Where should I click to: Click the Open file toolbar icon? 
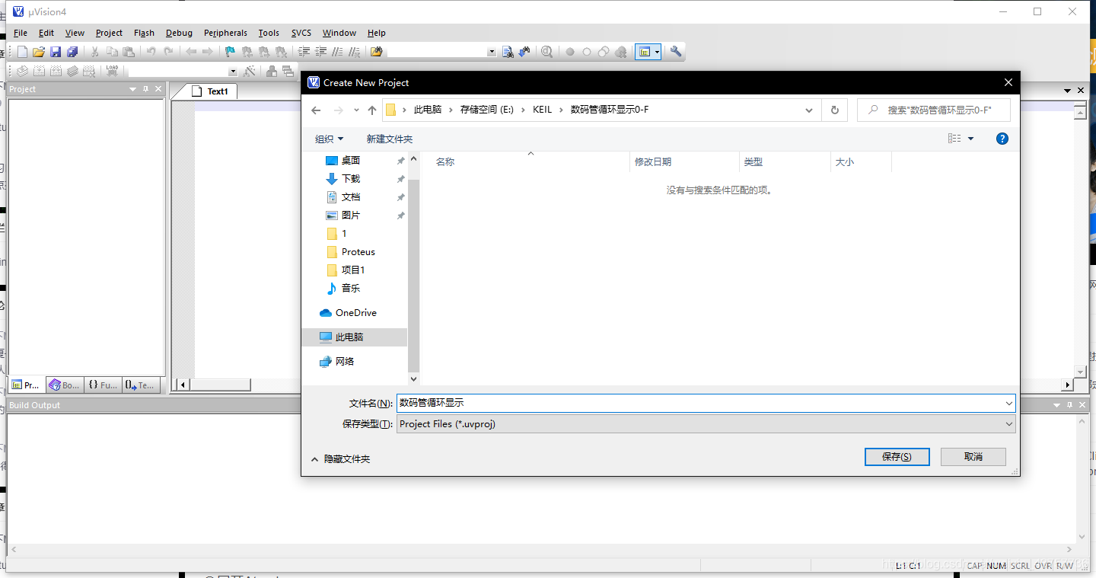click(x=39, y=52)
